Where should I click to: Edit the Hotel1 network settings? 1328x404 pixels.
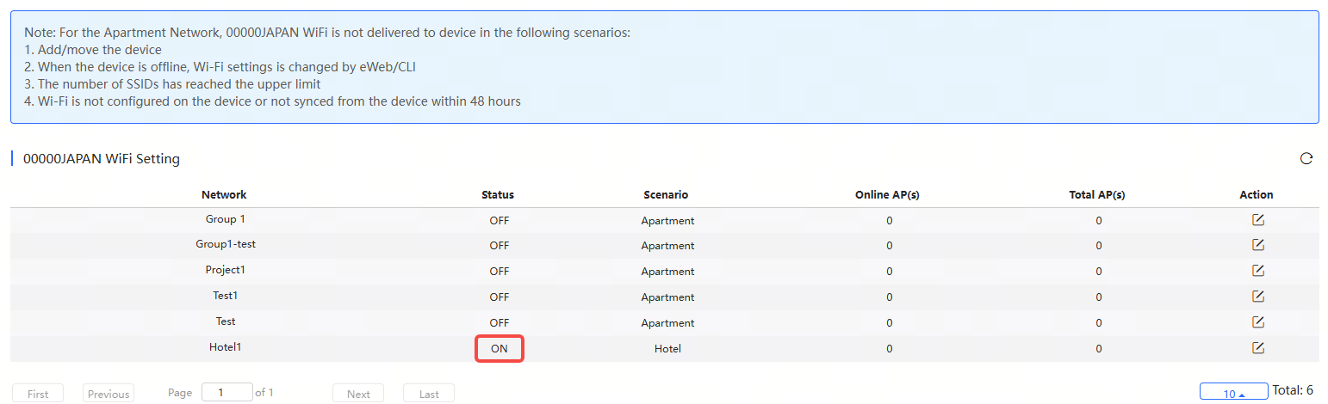pos(1257,348)
